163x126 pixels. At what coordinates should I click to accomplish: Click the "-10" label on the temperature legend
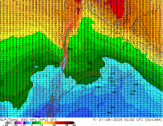pyautogui.click(x=23, y=125)
